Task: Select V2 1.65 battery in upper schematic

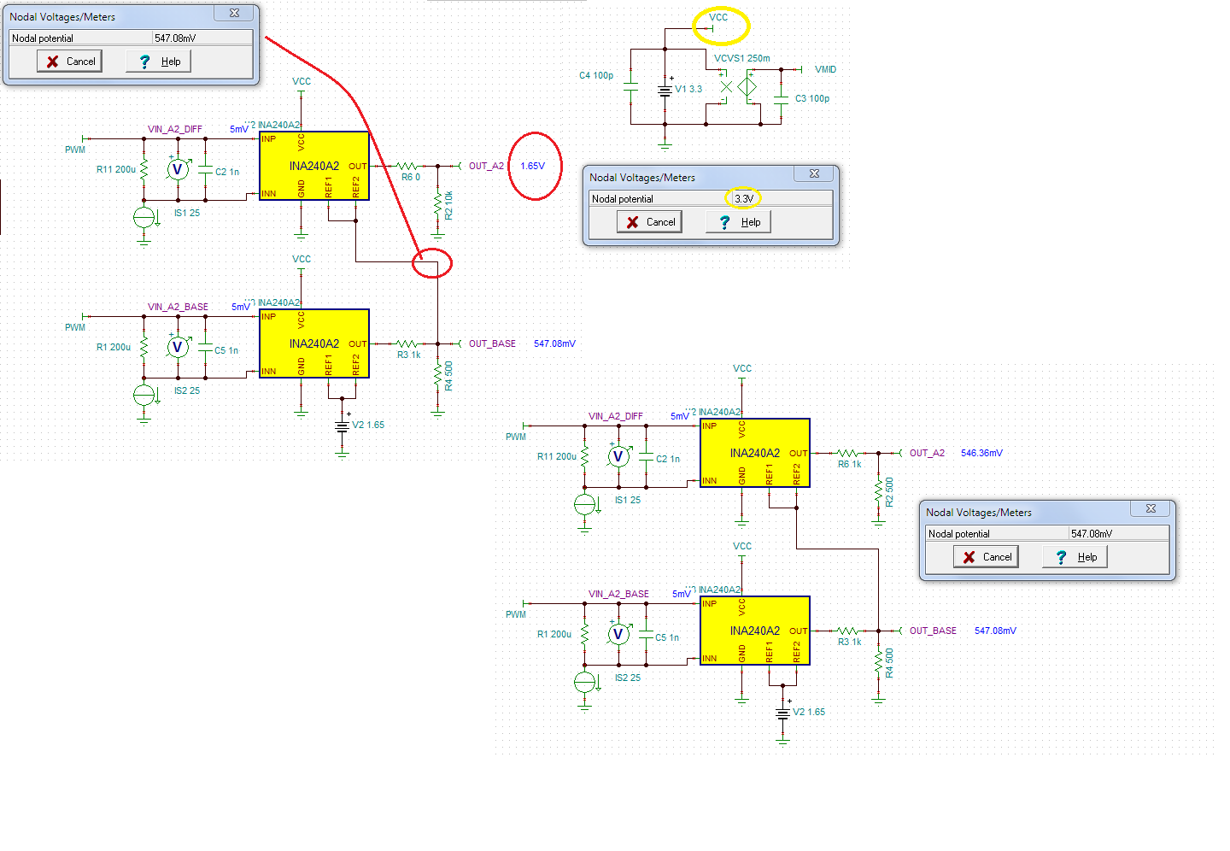Action: tap(342, 425)
